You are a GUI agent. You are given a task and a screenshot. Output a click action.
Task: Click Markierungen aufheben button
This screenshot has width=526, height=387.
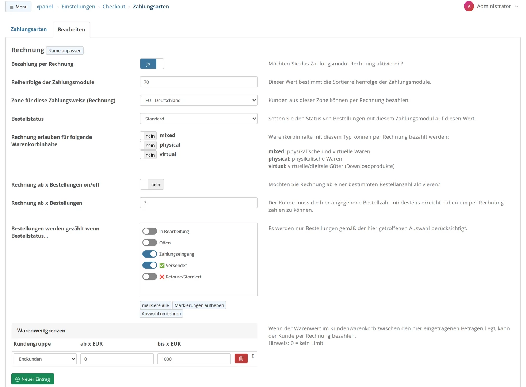[x=199, y=305]
